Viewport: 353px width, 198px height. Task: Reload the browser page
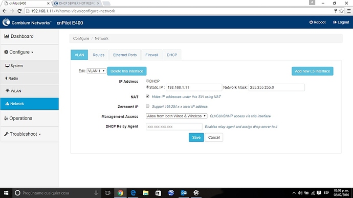pos(19,11)
